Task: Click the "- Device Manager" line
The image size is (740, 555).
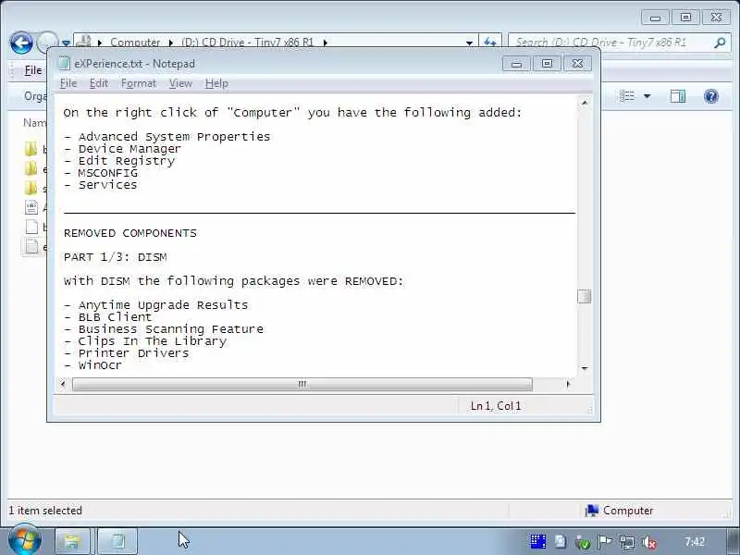Action: pos(122,149)
